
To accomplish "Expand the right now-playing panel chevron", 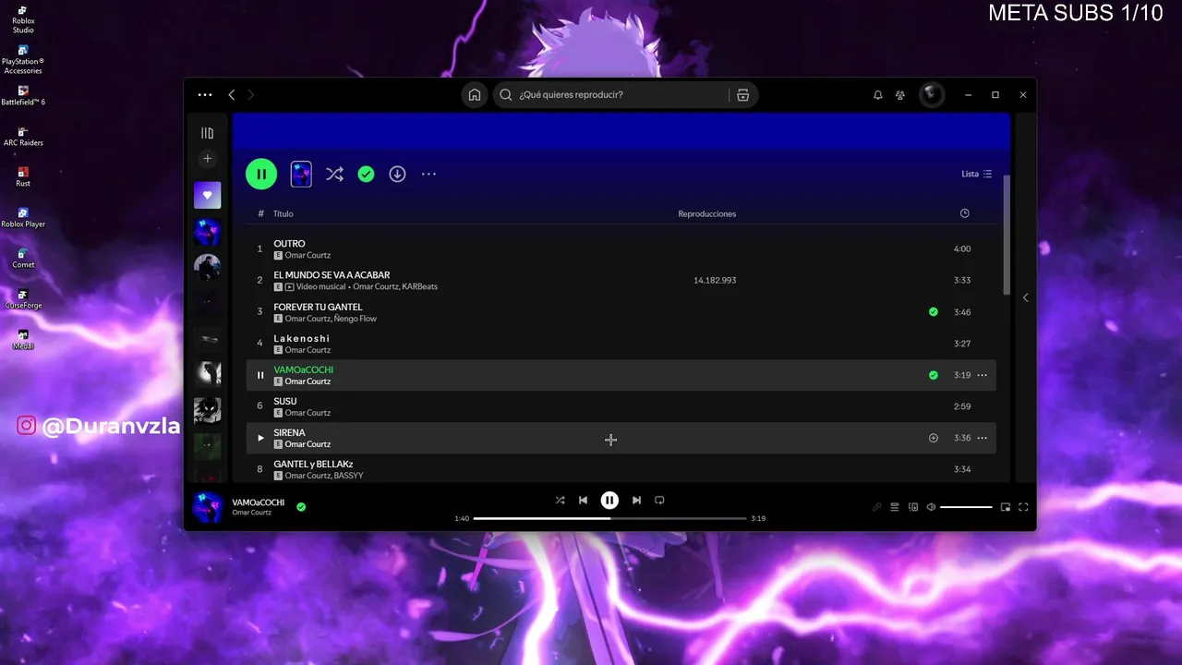I will 1025,297.
